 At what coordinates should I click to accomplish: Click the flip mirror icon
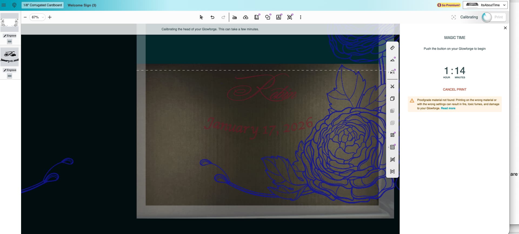click(x=392, y=72)
